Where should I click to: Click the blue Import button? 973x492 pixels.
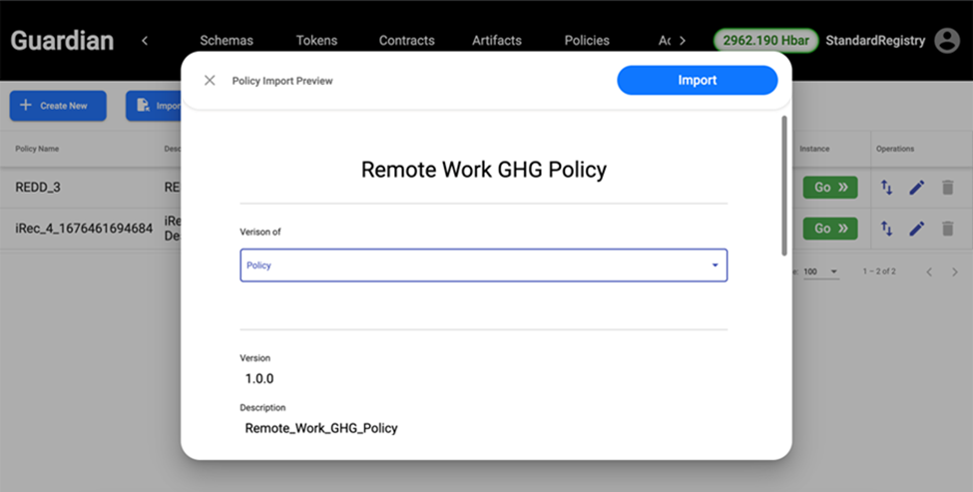[x=697, y=81]
